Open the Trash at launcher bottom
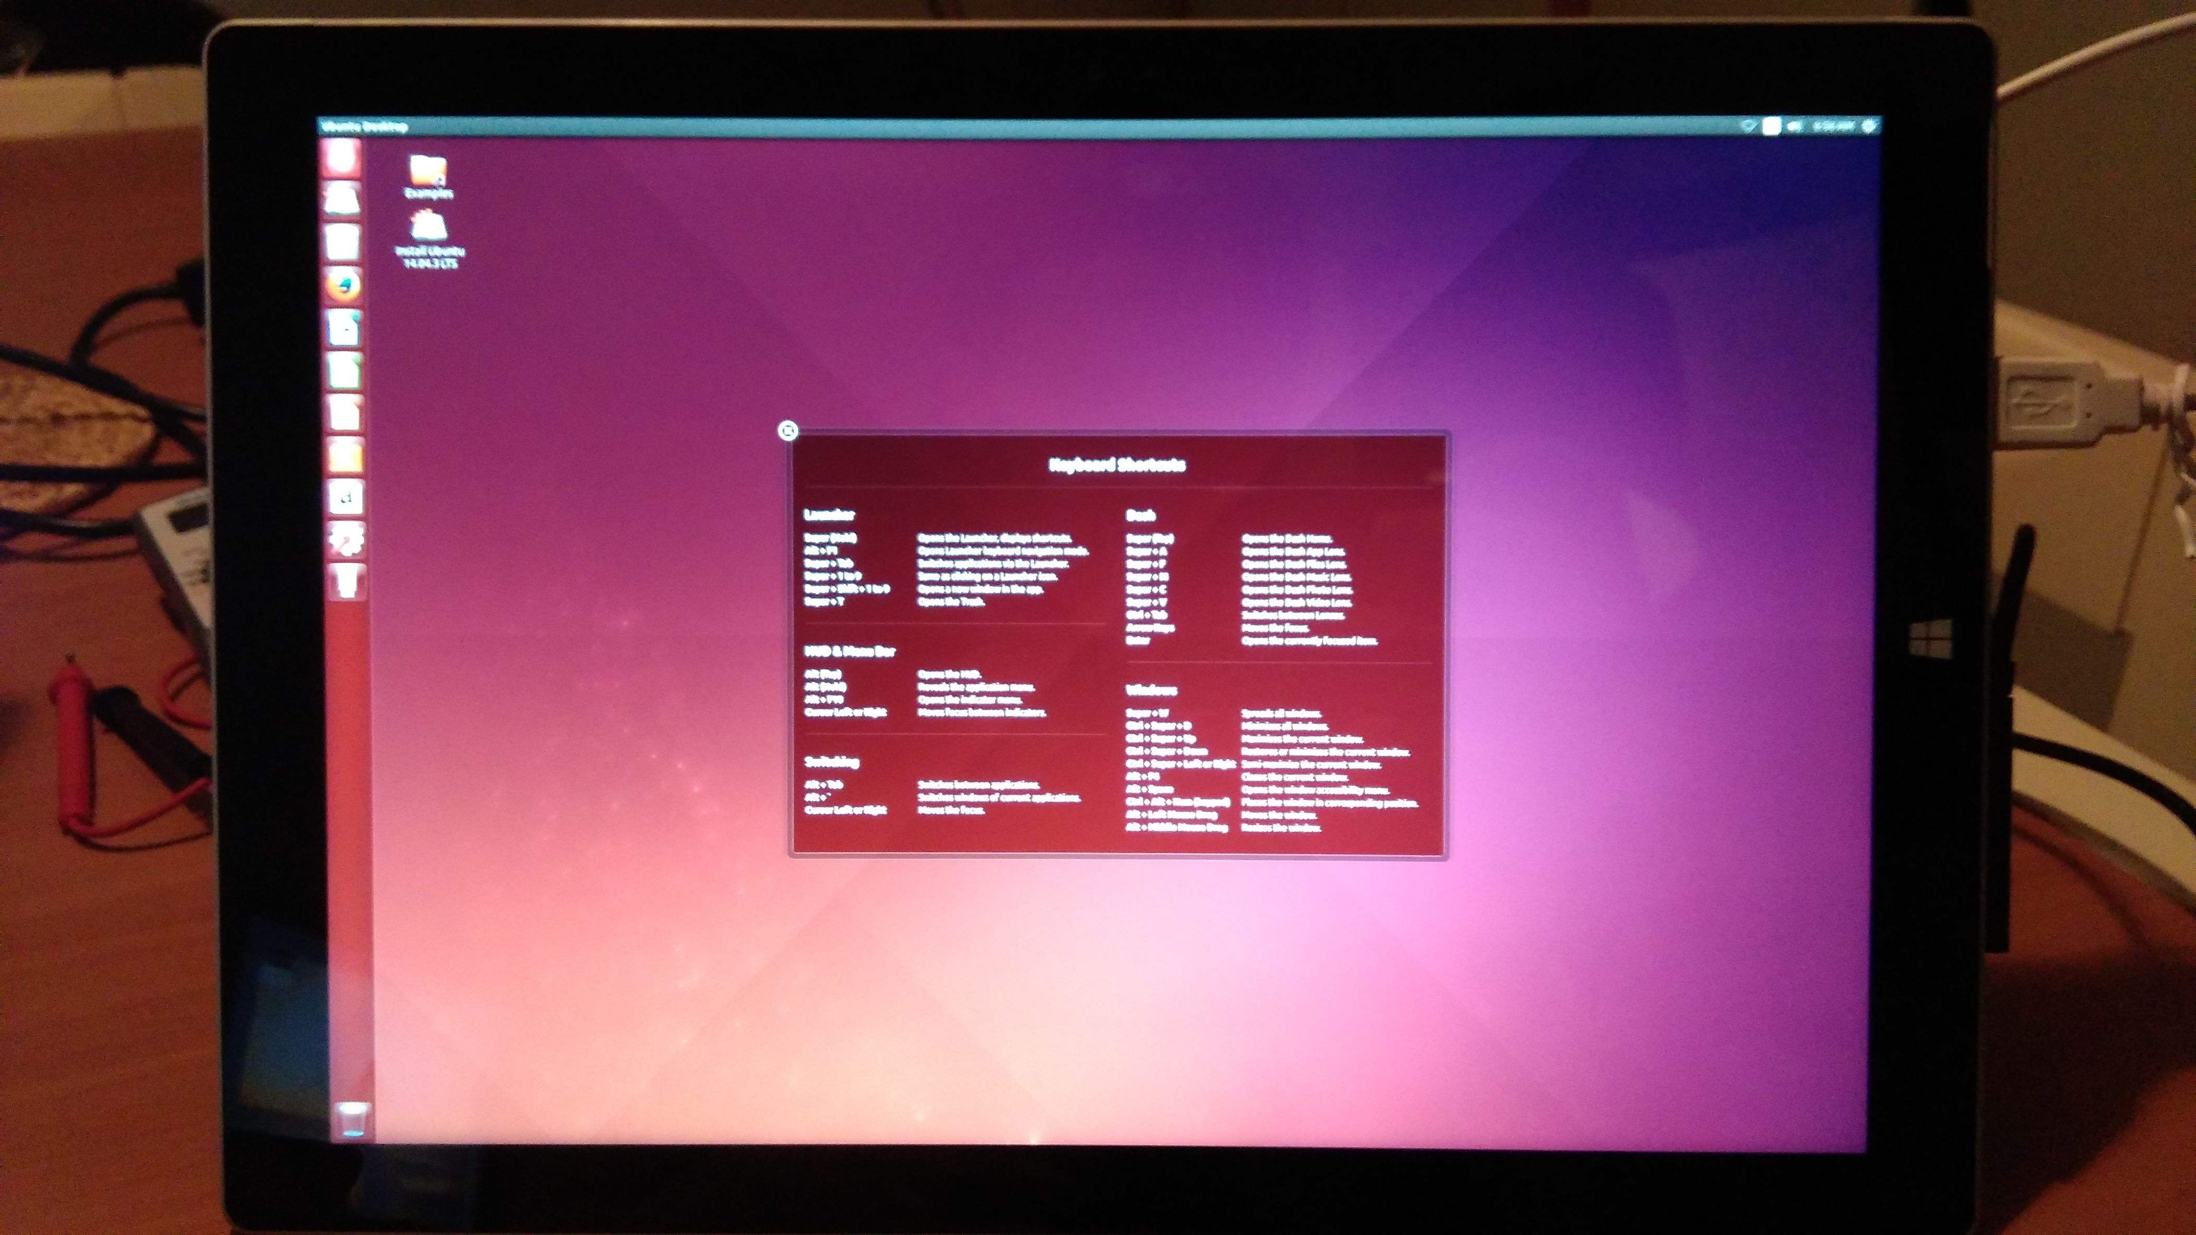The width and height of the screenshot is (2196, 1235). pyautogui.click(x=351, y=1119)
